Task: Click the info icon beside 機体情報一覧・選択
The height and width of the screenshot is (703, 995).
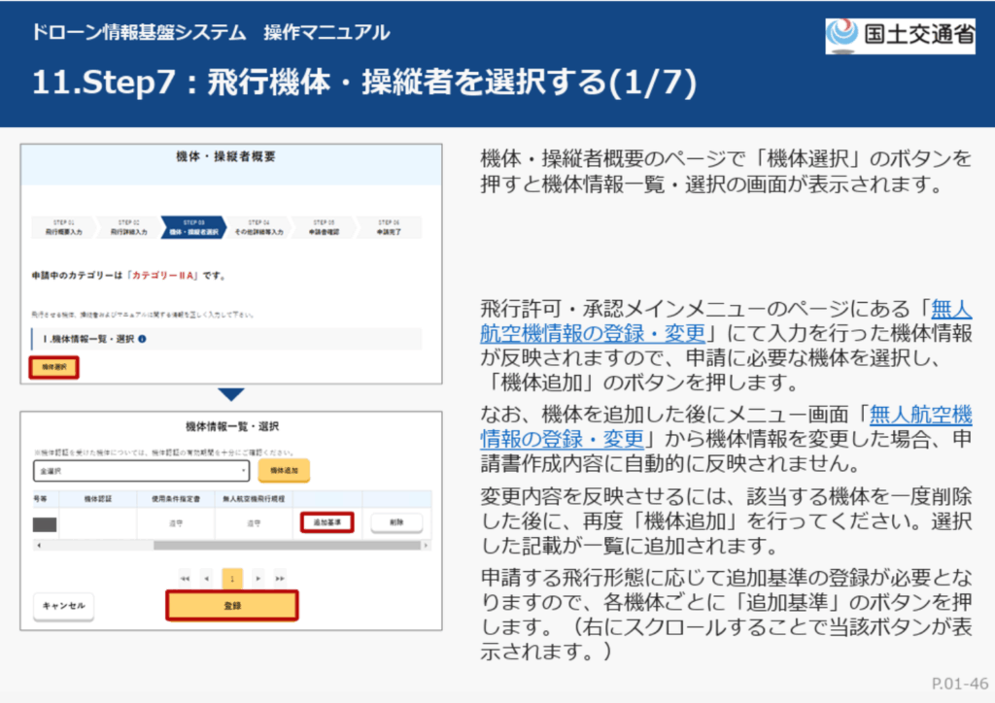Action: (x=143, y=340)
